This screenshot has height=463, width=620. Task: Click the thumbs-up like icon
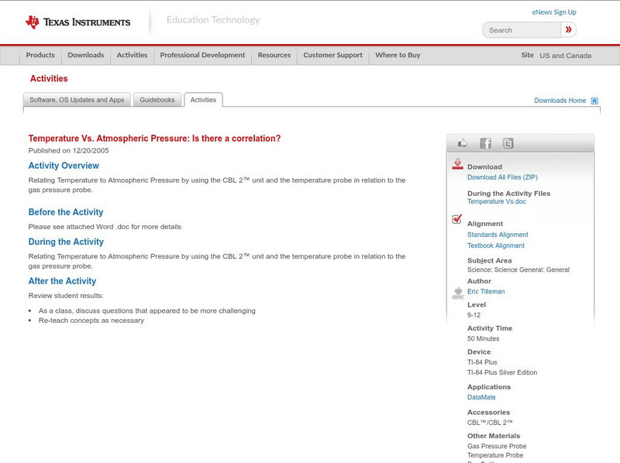462,143
